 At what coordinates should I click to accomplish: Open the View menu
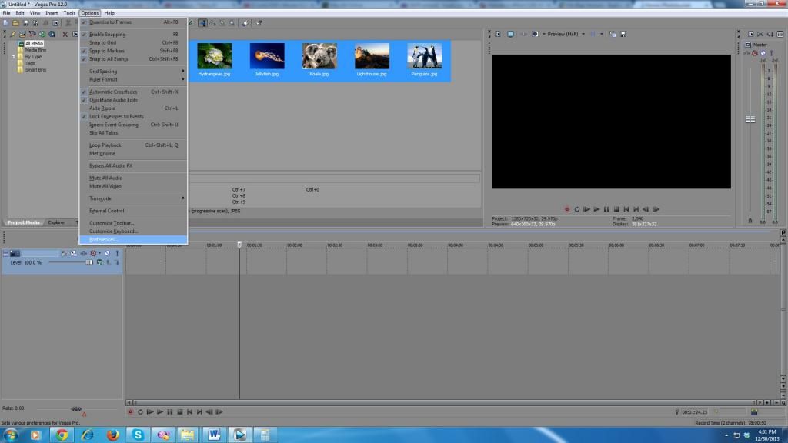(35, 13)
